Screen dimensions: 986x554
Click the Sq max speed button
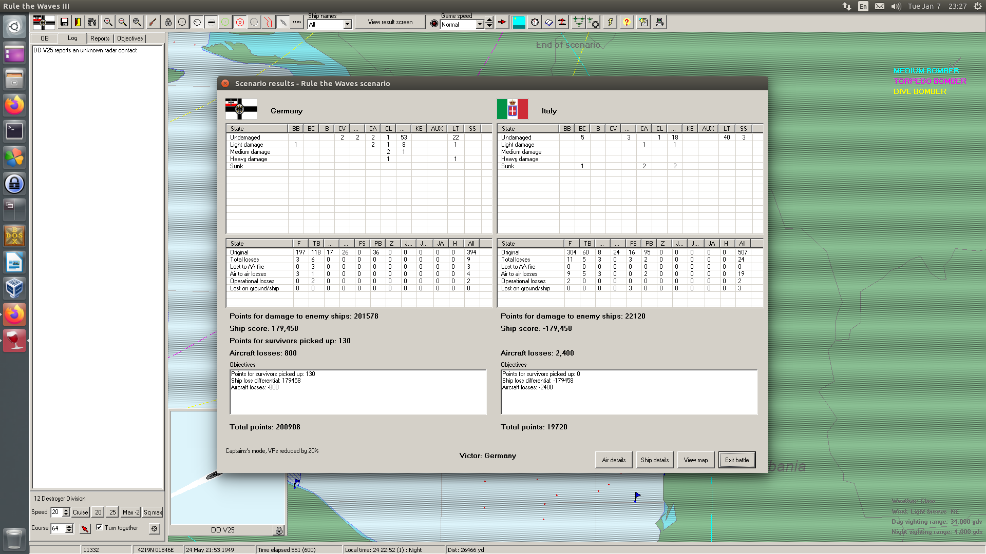(x=153, y=512)
